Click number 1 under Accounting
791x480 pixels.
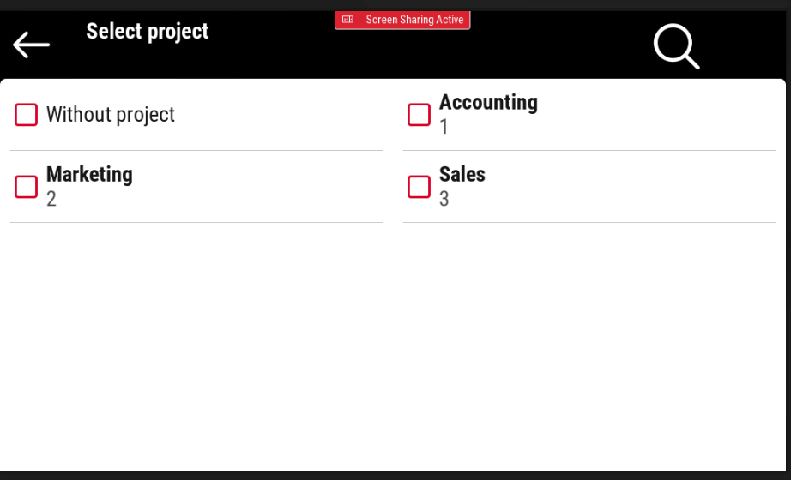pos(444,127)
